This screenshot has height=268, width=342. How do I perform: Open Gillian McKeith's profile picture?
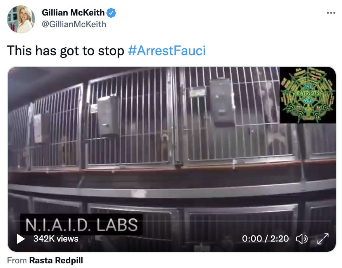[21, 19]
